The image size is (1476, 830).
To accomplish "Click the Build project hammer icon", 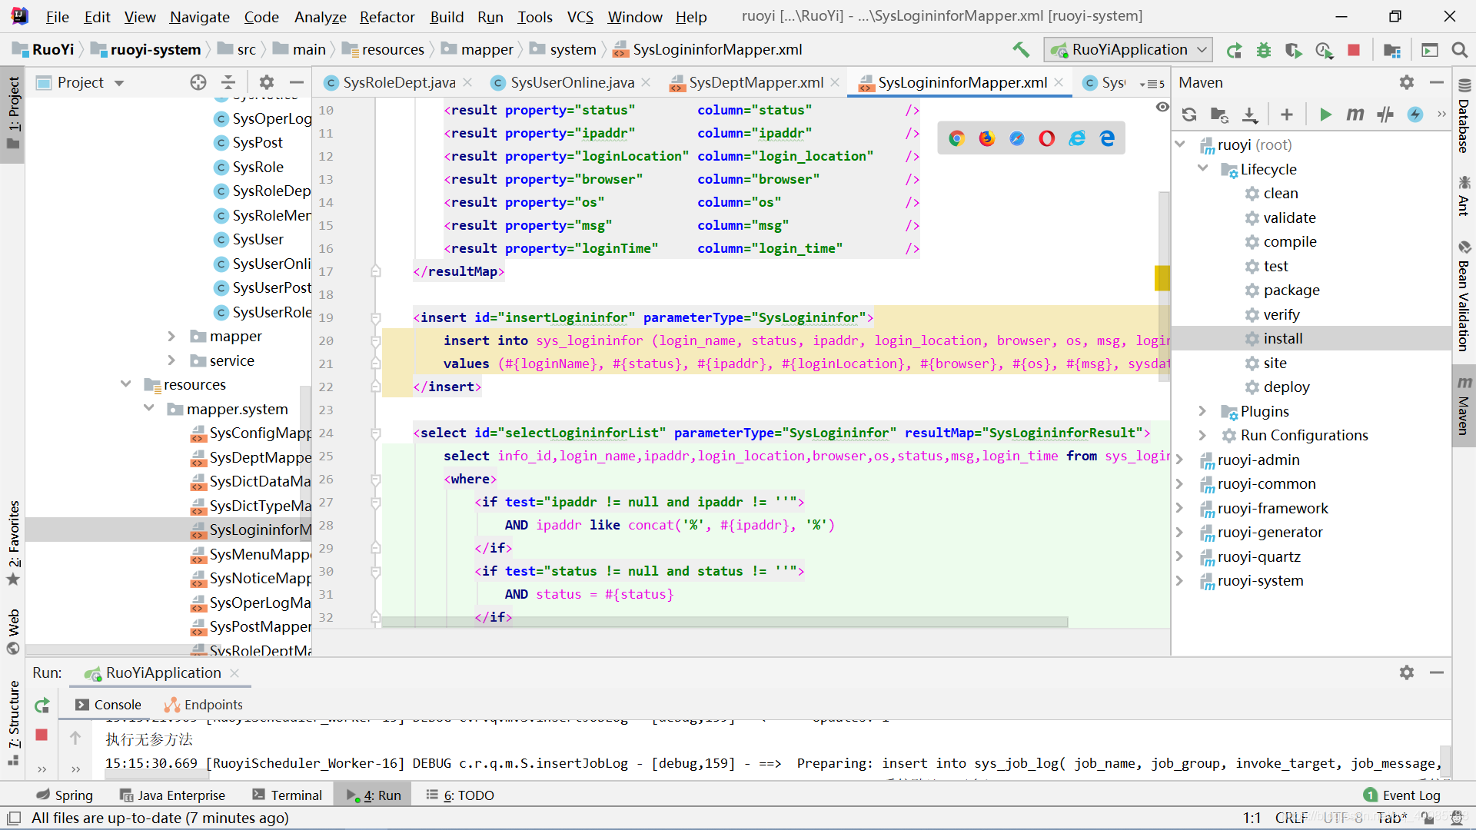I will [x=1021, y=50].
